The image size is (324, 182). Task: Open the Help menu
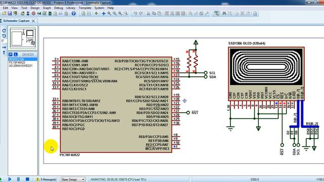point(110,8)
